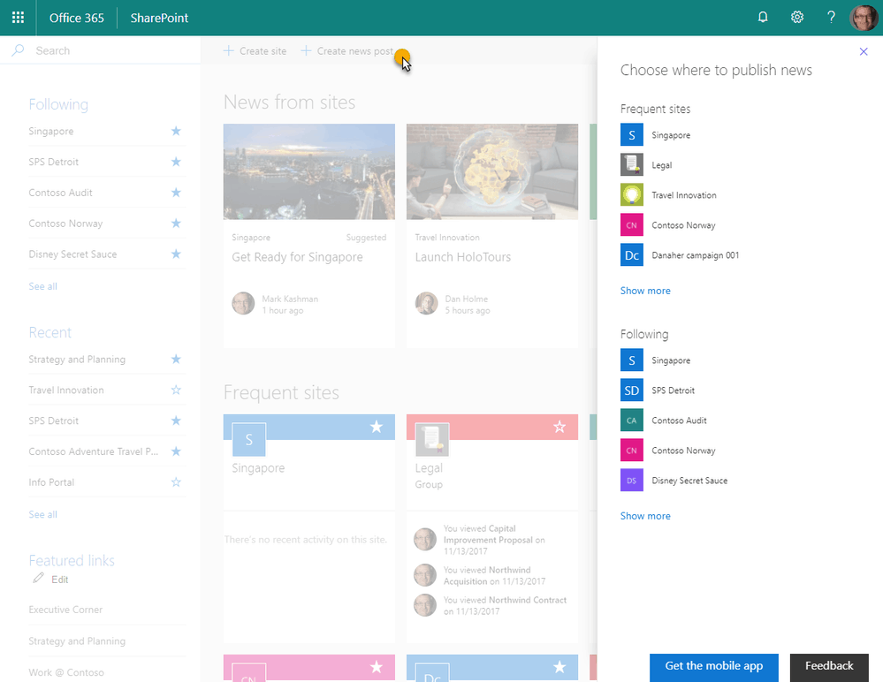The image size is (883, 682).
Task: Choose the Legal site icon in Frequent sites
Action: coord(632,165)
